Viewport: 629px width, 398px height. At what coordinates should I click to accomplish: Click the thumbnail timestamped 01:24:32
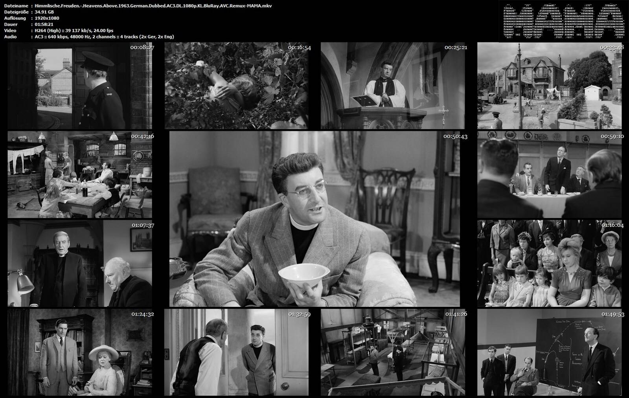click(x=80, y=352)
